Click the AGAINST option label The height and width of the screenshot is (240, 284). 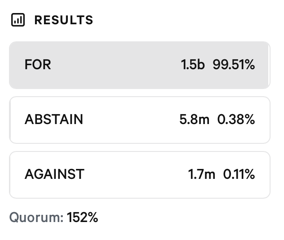[x=54, y=174]
